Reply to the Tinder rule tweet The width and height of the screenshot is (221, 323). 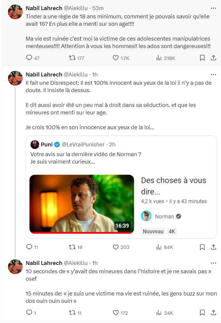click(x=29, y=58)
